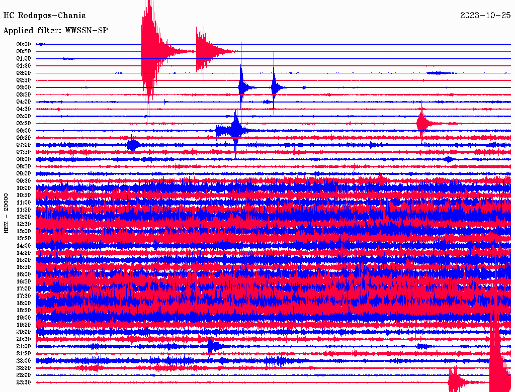
Task: Select the 16:00 time label
Action: pos(24,274)
